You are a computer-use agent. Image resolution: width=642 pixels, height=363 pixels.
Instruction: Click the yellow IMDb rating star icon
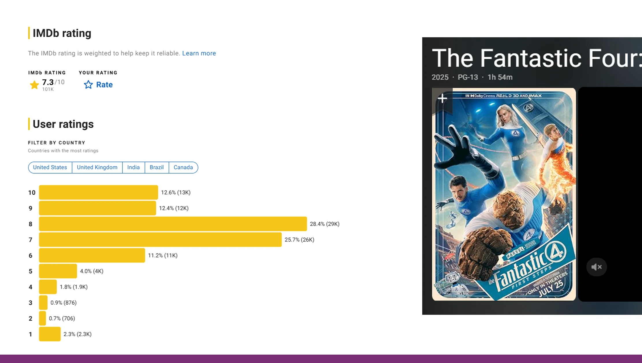click(34, 85)
